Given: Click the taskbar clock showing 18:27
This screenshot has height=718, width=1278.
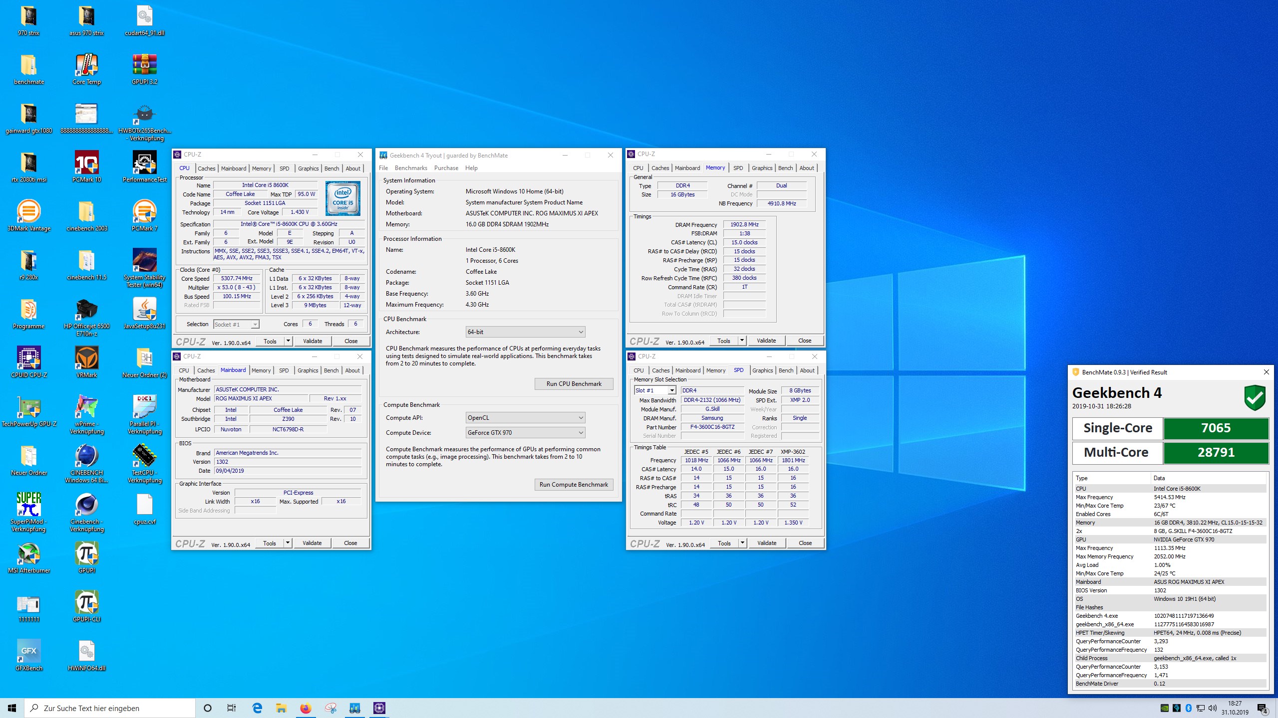Looking at the screenshot, I should point(1235,708).
